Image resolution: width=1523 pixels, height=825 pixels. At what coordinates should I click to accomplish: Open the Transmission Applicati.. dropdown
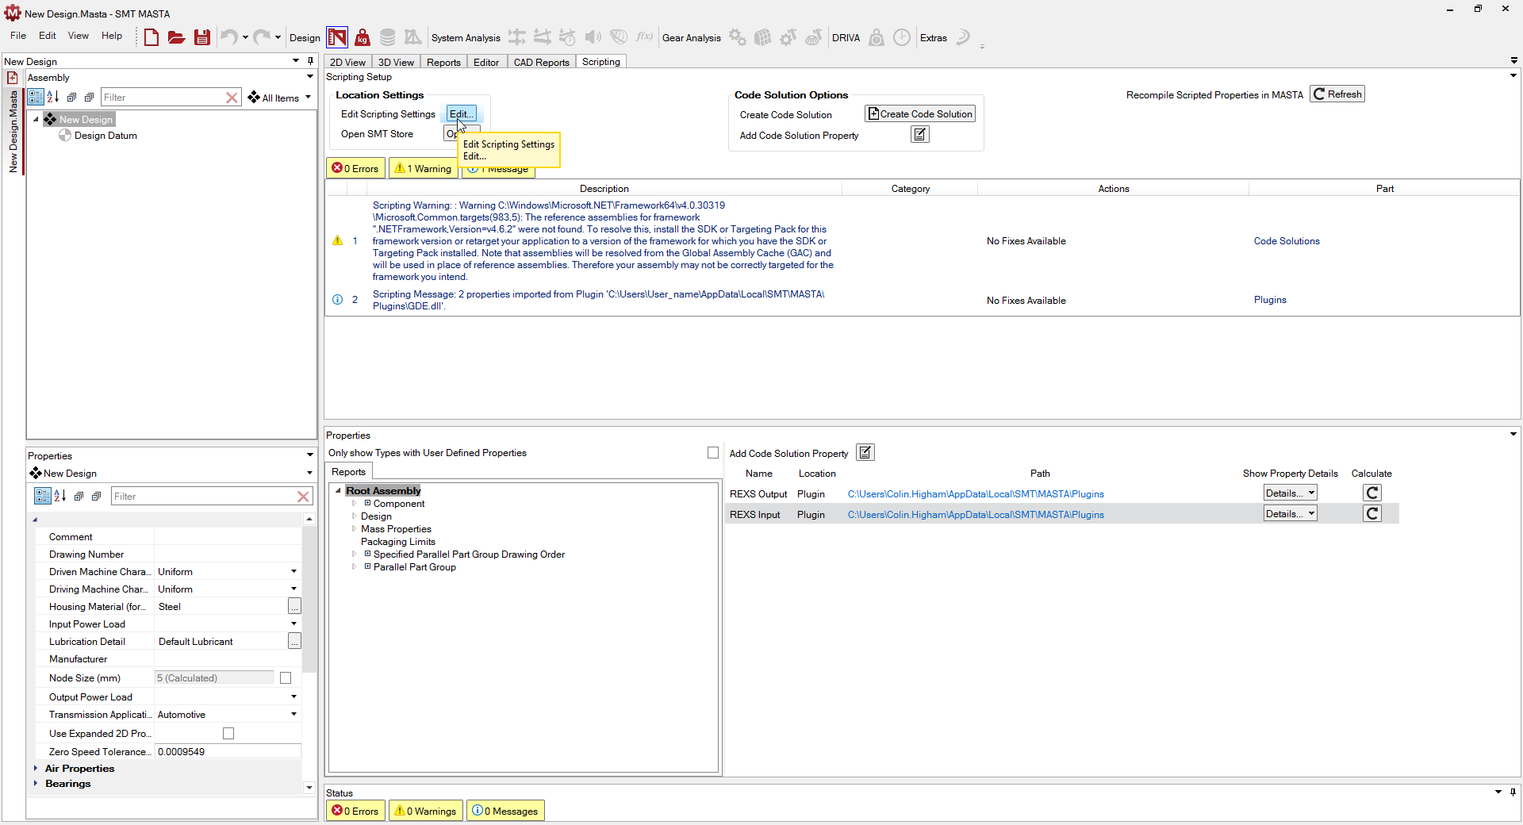click(x=293, y=715)
